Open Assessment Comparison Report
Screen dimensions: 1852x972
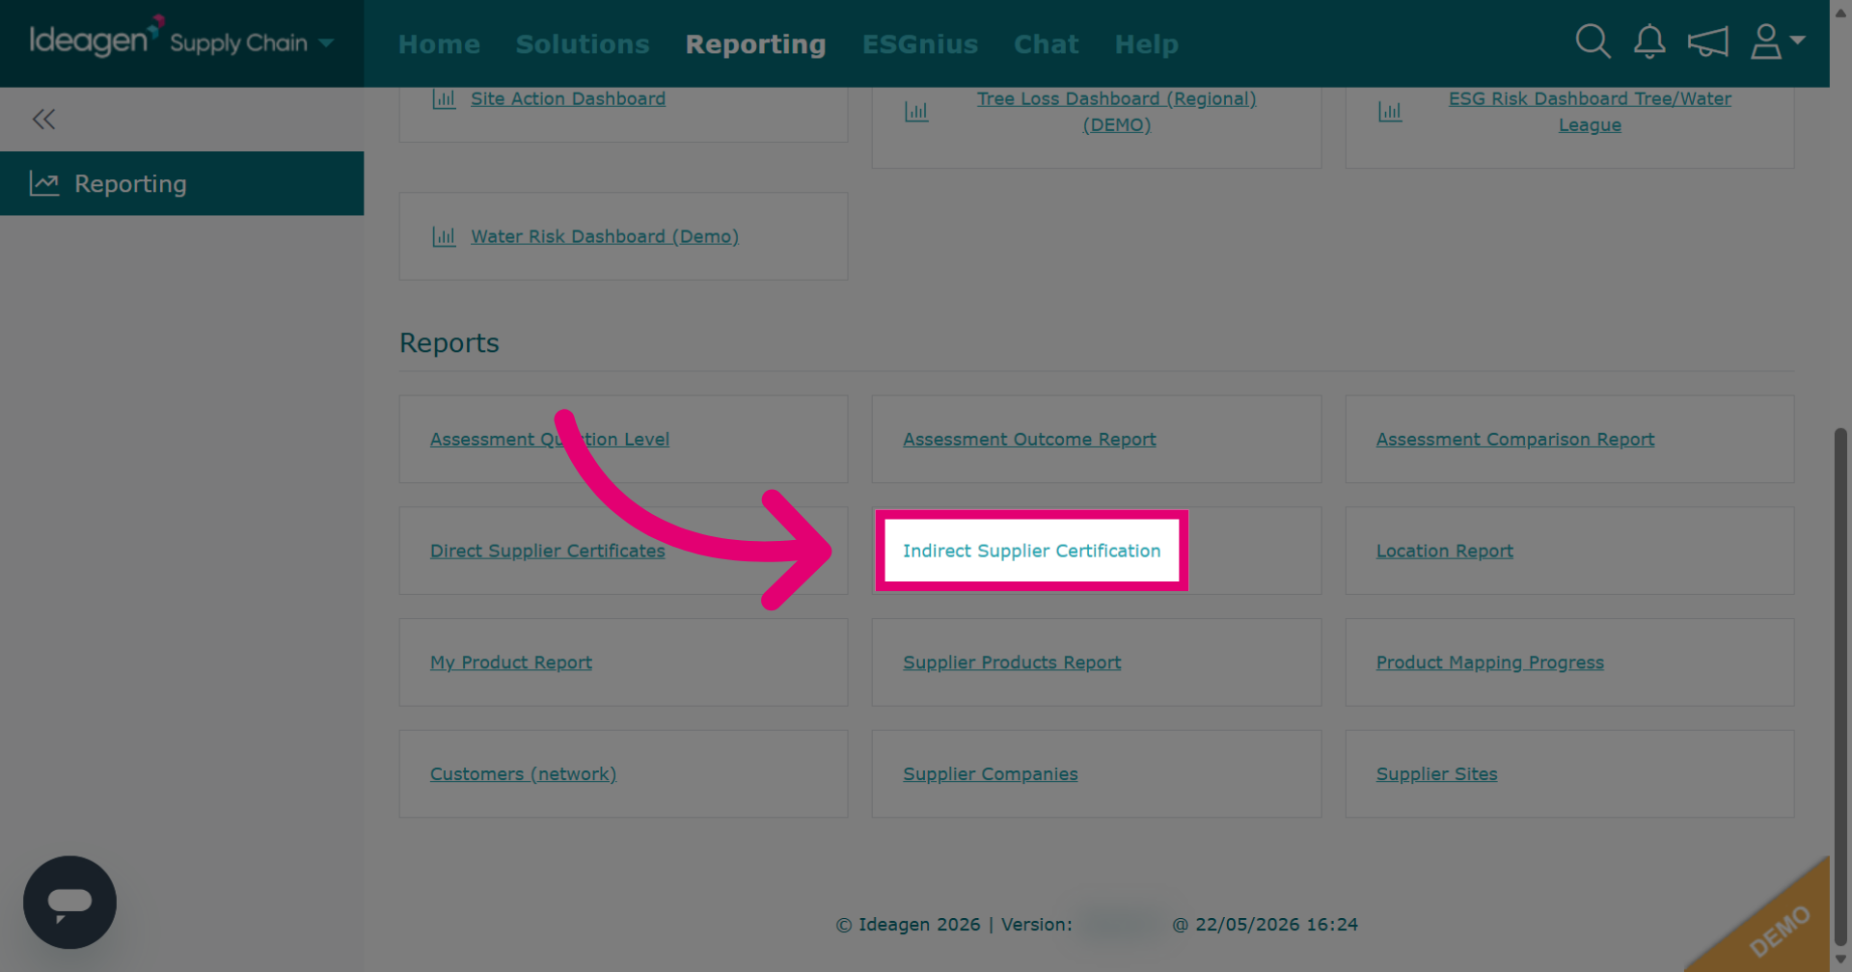tap(1515, 439)
